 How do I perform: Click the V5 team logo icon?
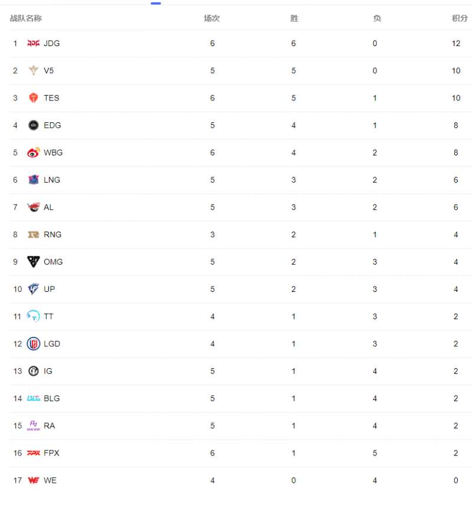click(34, 70)
